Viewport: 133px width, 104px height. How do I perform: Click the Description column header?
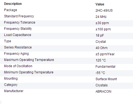pos(13,4)
